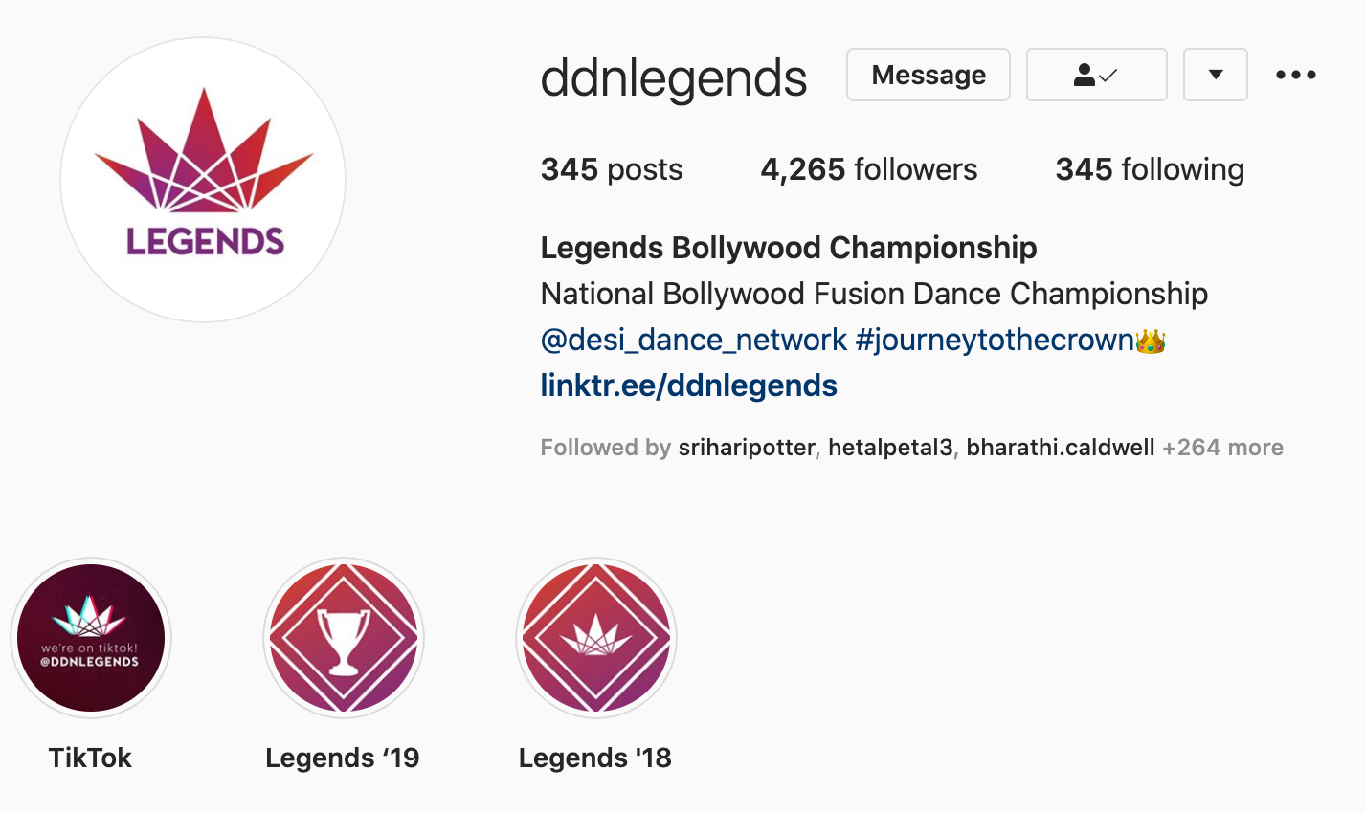
Task: Open the linktr.ee/ddnlegends link
Action: point(689,385)
